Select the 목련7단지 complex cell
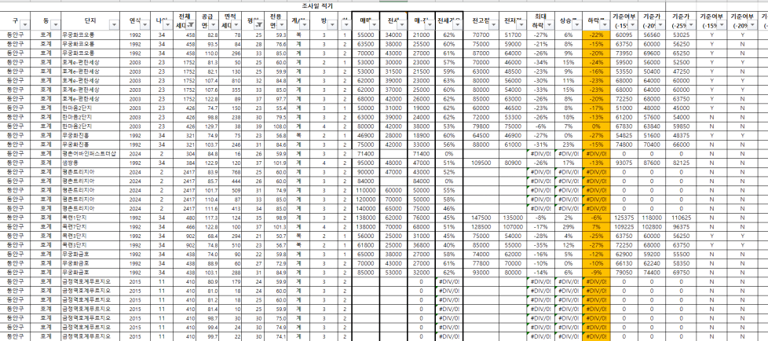 [90, 225]
